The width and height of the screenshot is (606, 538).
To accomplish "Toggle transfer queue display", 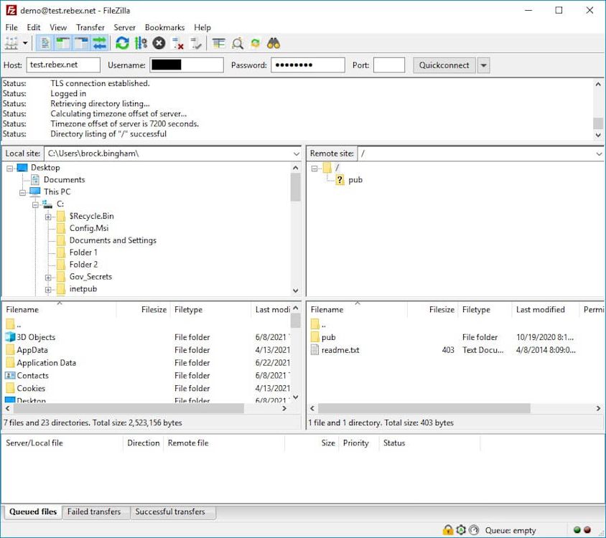I will point(99,43).
